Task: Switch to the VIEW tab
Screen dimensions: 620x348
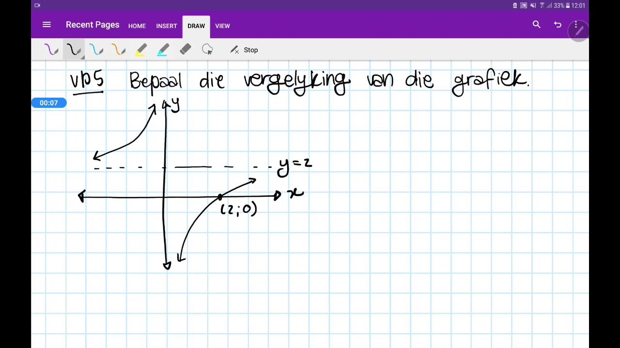Action: (222, 26)
